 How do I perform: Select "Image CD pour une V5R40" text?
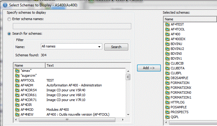tap(66, 90)
